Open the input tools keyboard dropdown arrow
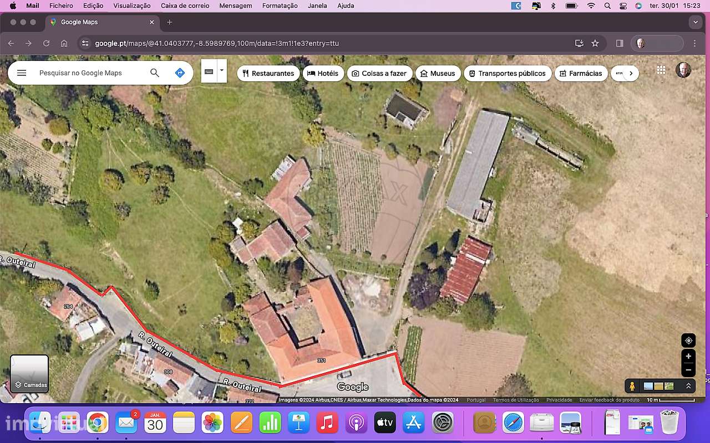The image size is (710, 443). tap(222, 71)
